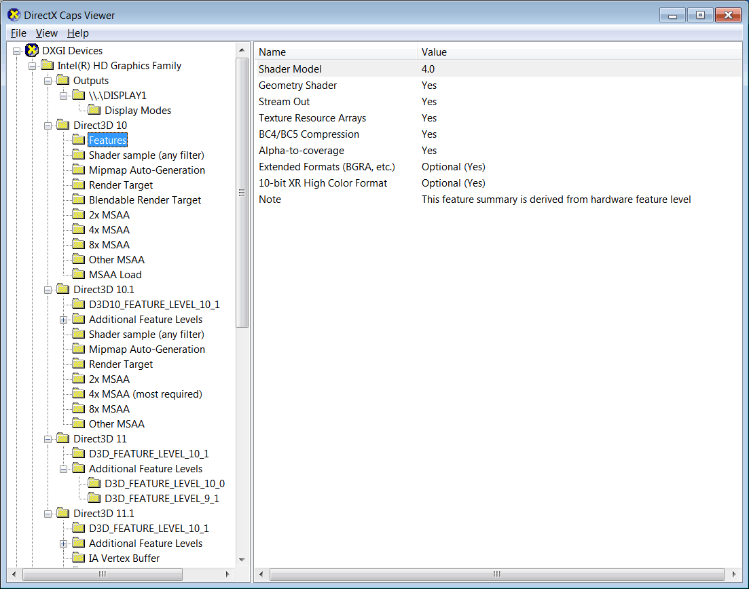This screenshot has width=749, height=589.
Task: Click the Direct3D 11 folder icon
Action: (x=63, y=438)
